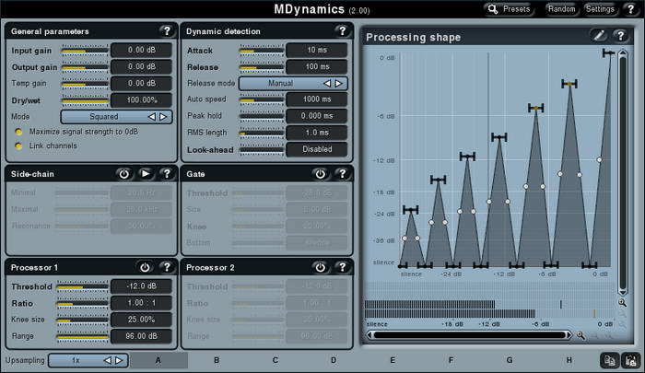Open the Upsampling dropdown showing 1x
The height and width of the screenshot is (373, 645).
point(88,360)
